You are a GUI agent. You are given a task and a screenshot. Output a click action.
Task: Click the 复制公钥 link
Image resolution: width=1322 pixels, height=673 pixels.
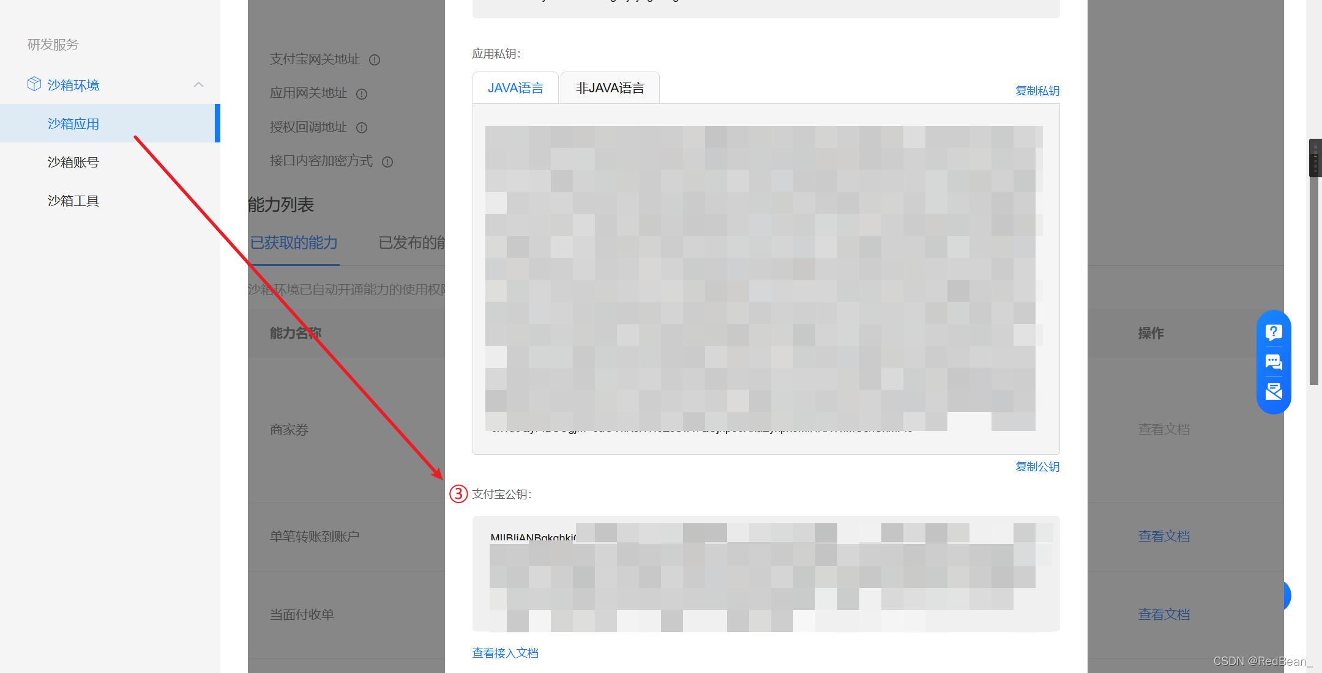coord(1037,466)
